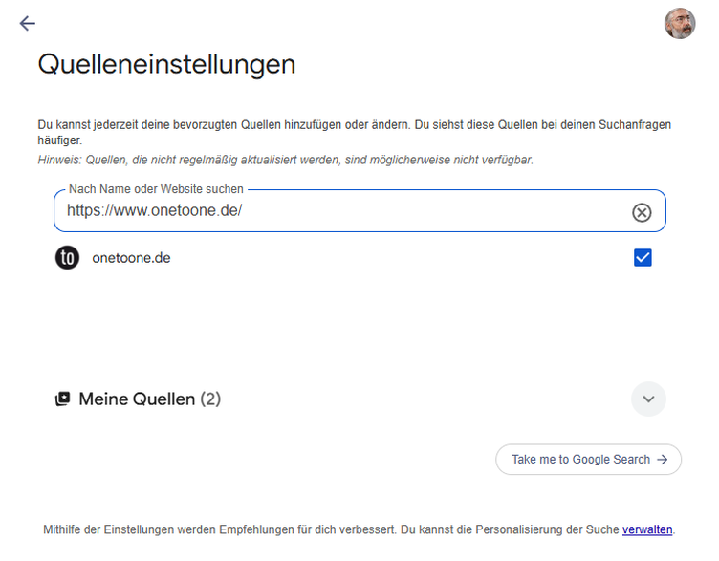The image size is (719, 561).
Task: Click the Hinweis note about unavailable sources
Action: point(285,160)
